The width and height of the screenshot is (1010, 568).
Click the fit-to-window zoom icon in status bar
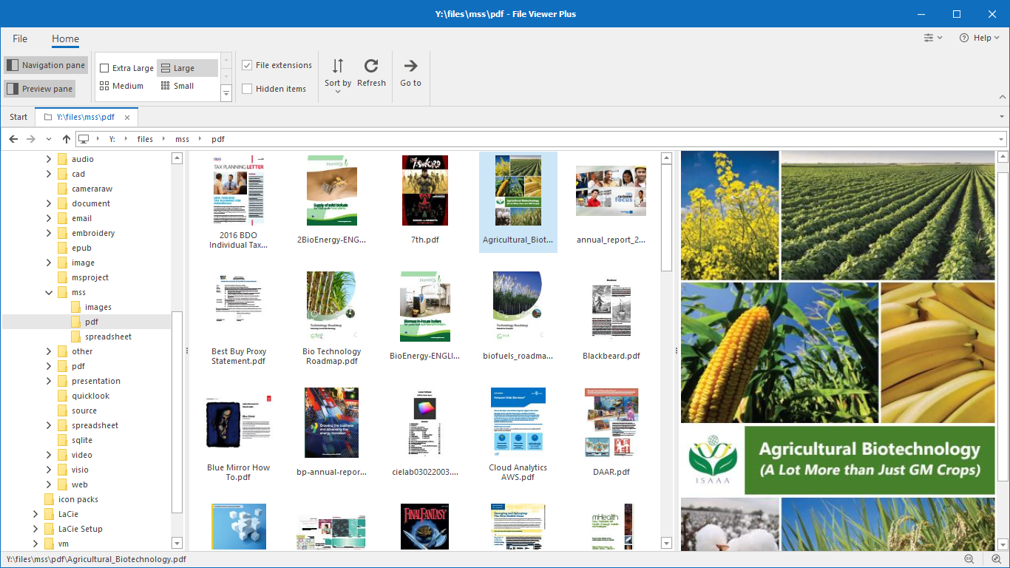[969, 559]
